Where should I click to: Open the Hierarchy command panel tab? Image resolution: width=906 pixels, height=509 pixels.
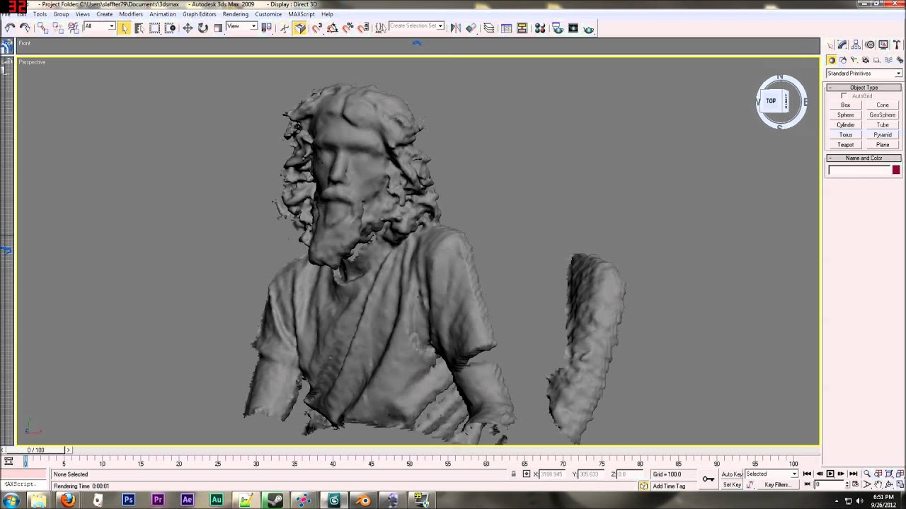tap(856, 45)
